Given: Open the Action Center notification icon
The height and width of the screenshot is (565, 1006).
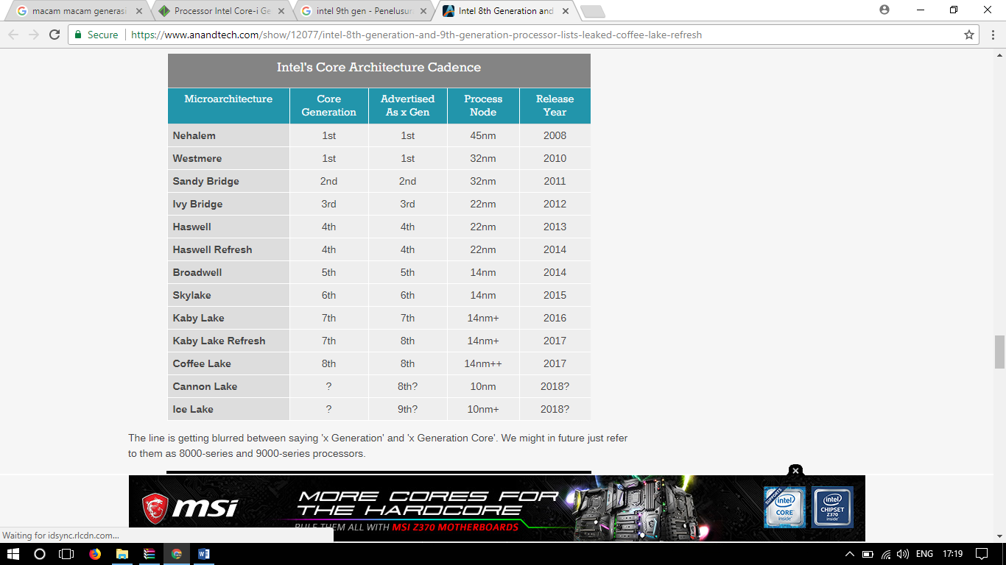Looking at the screenshot, I should pyautogui.click(x=982, y=554).
